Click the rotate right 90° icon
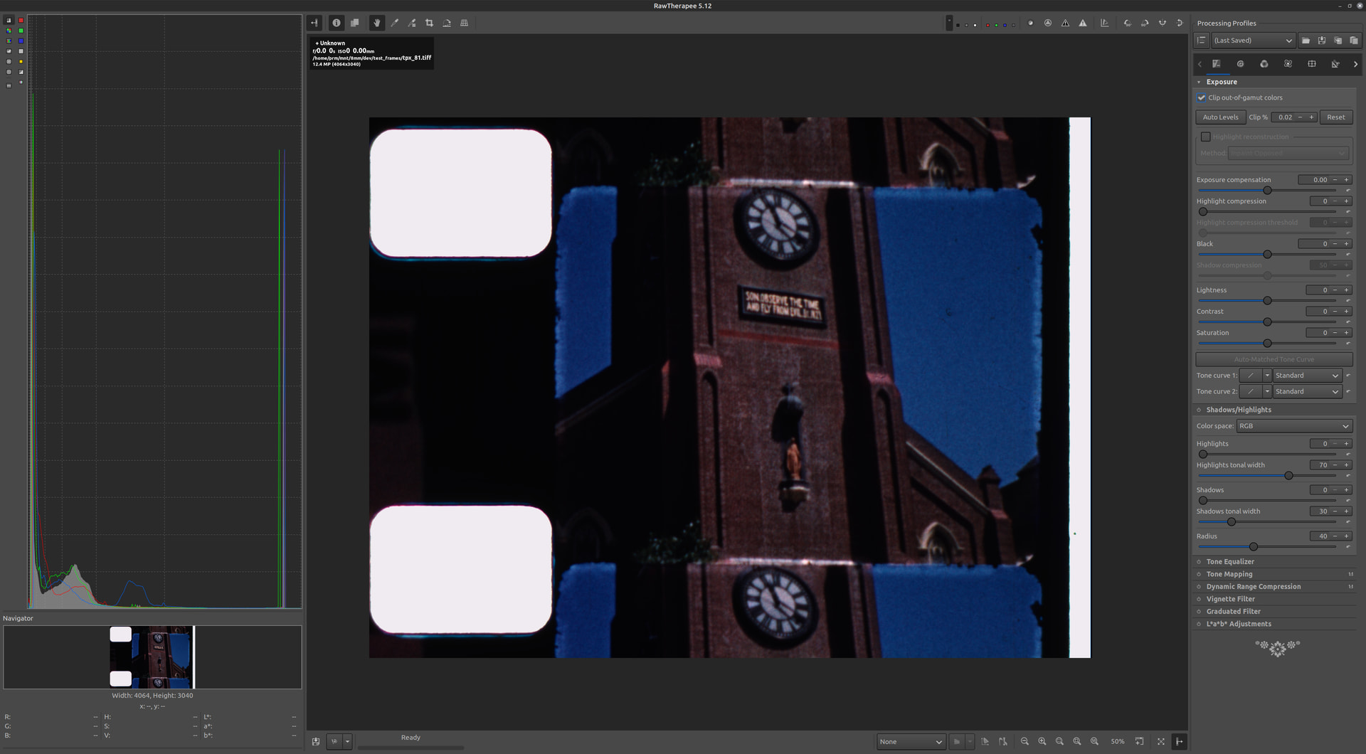1366x754 pixels. (1145, 23)
